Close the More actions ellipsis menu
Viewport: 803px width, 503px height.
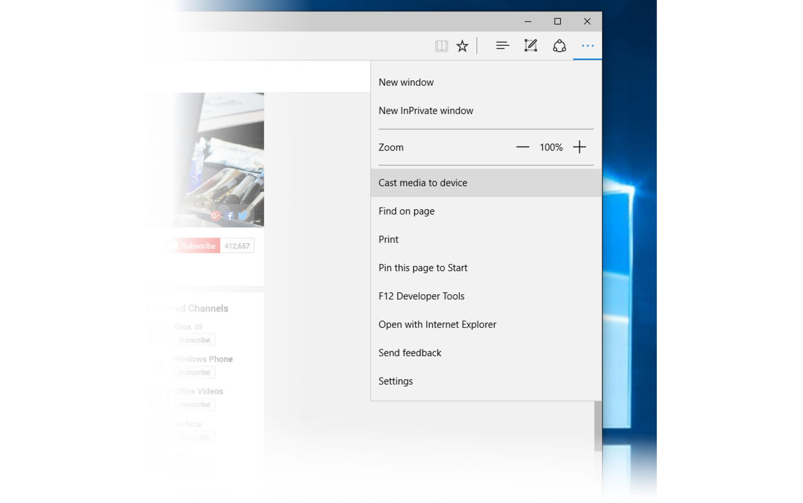coord(587,46)
